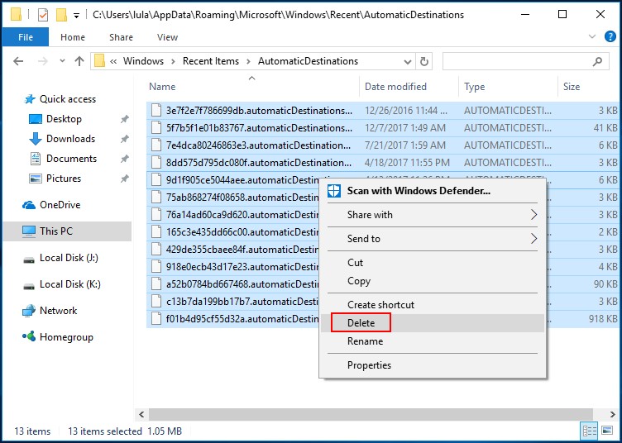This screenshot has height=443, width=622.
Task: Open the recent locations dropdown arrow
Action: point(62,61)
